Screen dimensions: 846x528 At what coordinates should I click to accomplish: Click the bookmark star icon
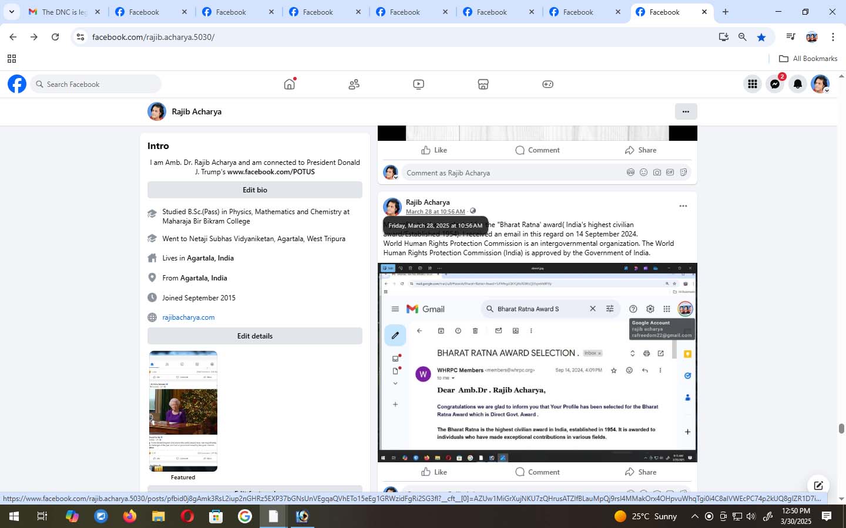[x=761, y=37]
